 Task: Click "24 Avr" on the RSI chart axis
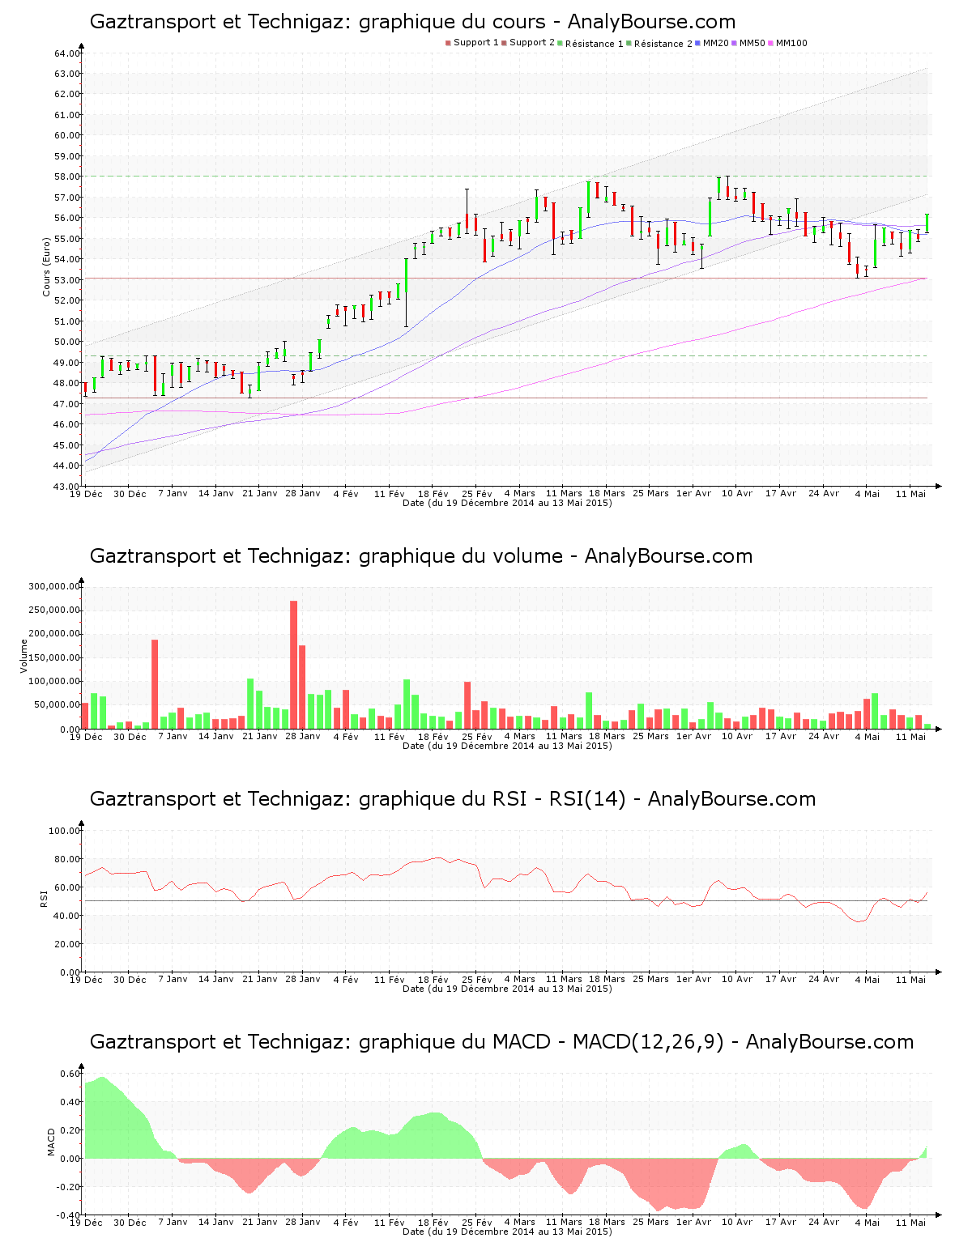[x=824, y=980]
